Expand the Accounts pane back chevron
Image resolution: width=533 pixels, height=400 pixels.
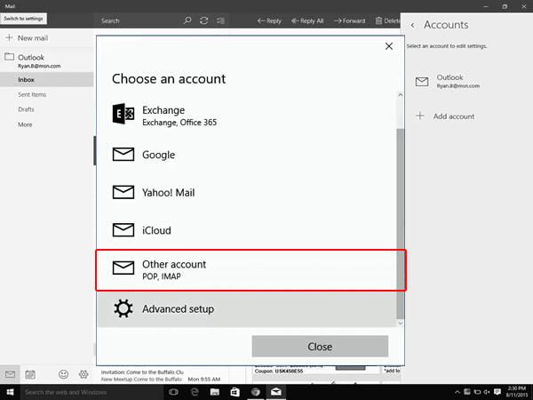click(411, 25)
